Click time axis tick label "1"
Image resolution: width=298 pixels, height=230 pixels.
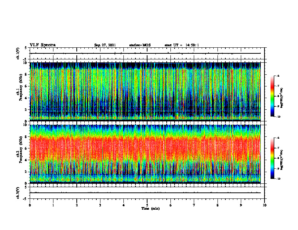click(x=53, y=205)
